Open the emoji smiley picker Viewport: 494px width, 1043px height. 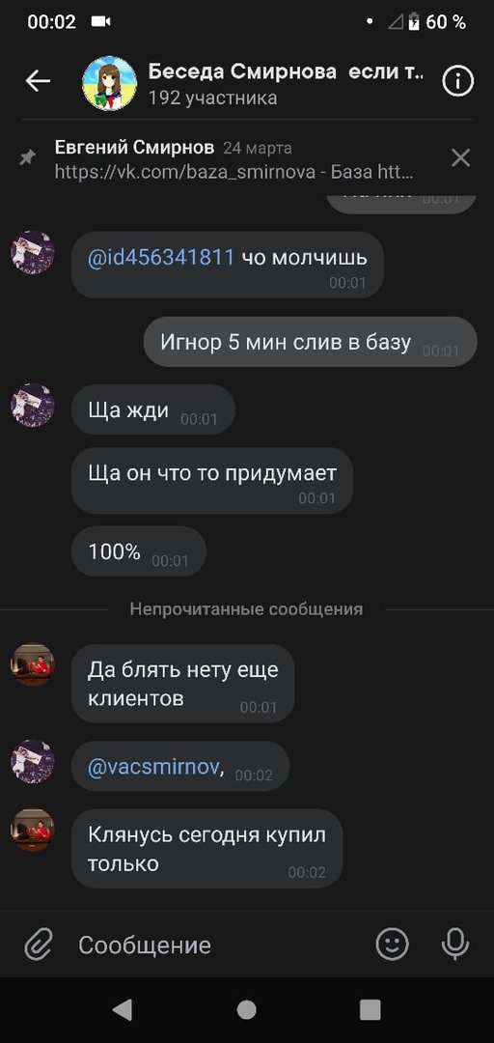393,944
